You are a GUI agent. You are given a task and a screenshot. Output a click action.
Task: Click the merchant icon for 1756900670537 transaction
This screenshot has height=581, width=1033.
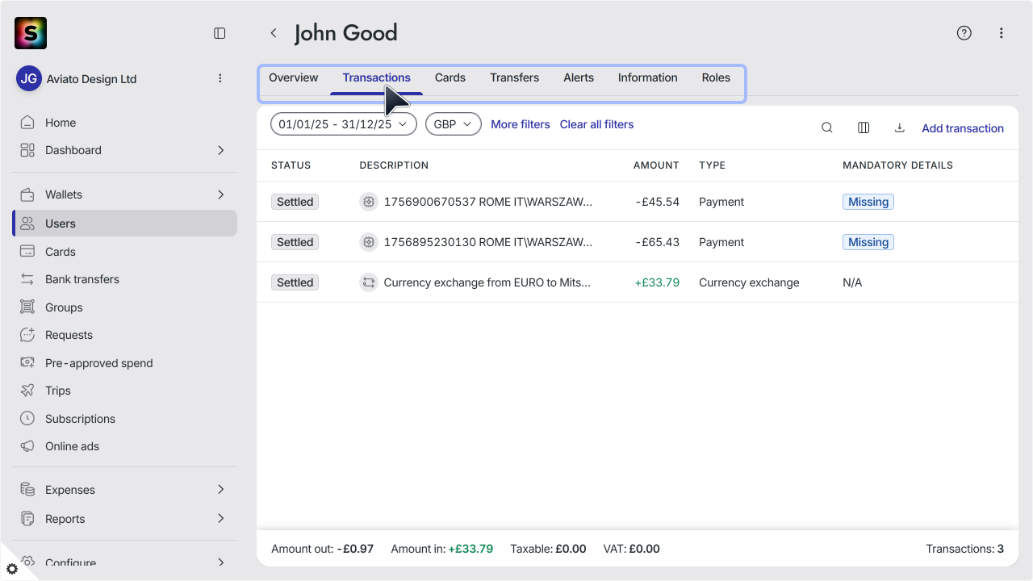tap(369, 202)
